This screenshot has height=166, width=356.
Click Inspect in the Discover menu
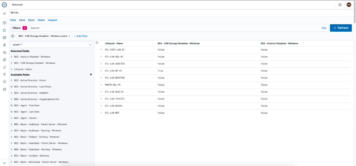point(52,20)
